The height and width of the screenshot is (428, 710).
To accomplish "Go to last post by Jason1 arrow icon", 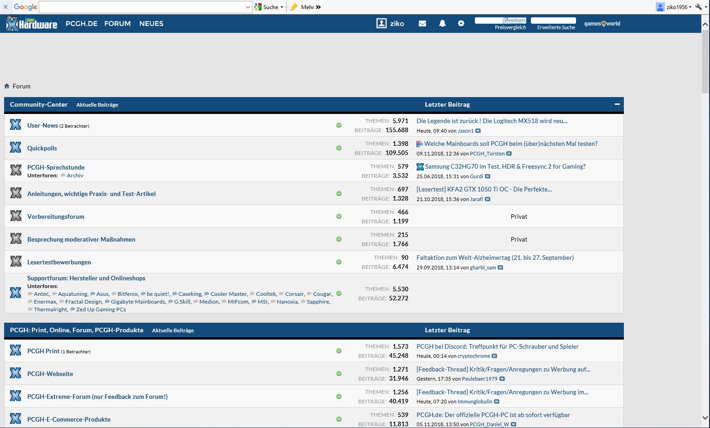I will (x=478, y=131).
